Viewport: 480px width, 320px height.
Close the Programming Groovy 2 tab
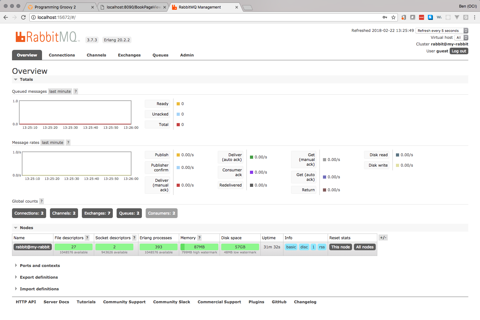click(x=93, y=7)
